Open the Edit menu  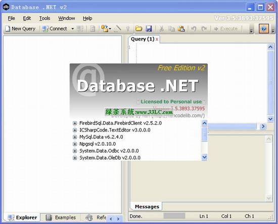(x=27, y=18)
